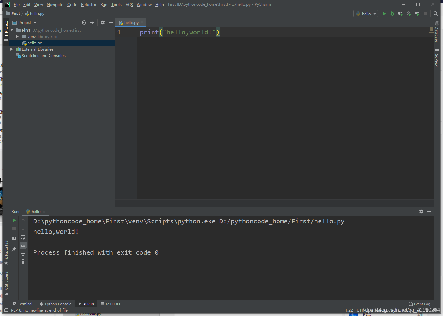Start debugging with the Debug bug icon
Image resolution: width=443 pixels, height=316 pixels.
coord(392,14)
